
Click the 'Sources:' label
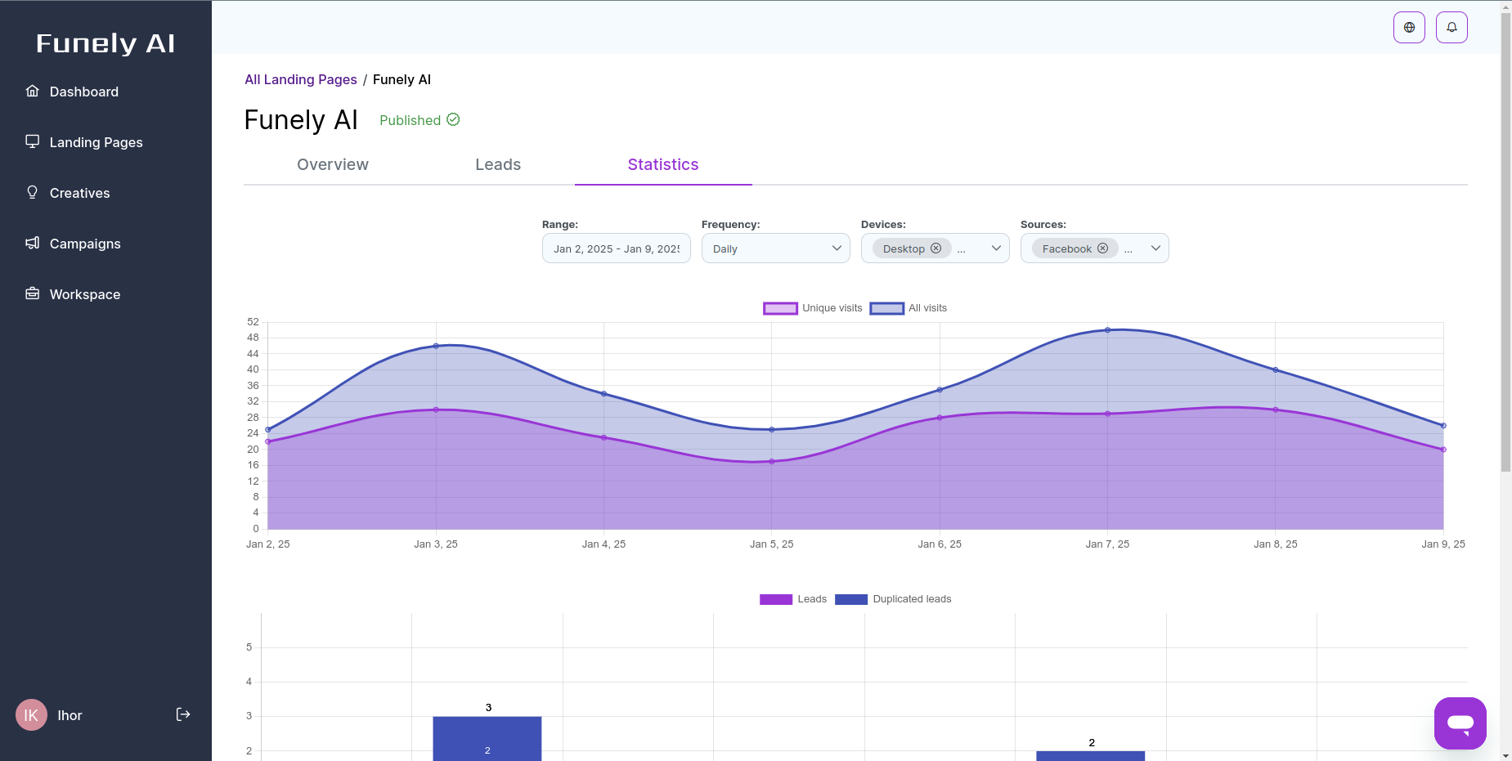coord(1043,224)
